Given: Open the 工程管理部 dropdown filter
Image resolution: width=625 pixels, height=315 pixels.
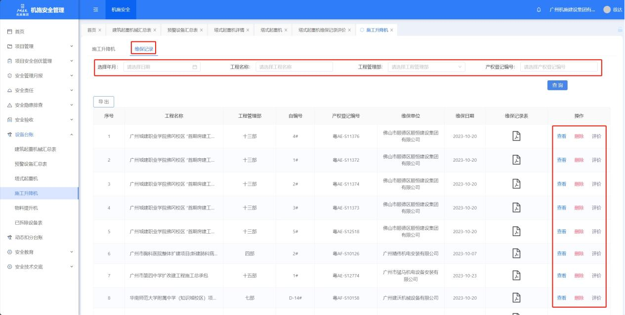Looking at the screenshot, I should click(x=426, y=67).
